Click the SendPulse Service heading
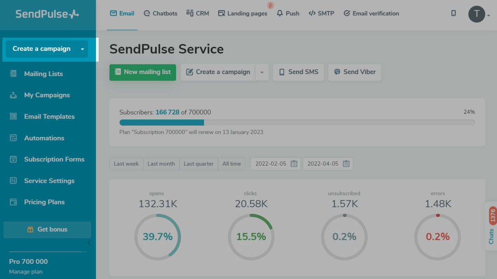The width and height of the screenshot is (497, 279). 167,49
